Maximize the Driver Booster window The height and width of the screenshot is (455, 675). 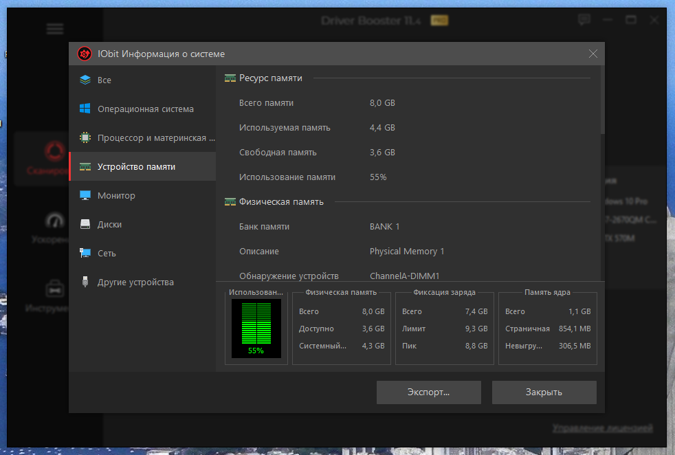[631, 20]
